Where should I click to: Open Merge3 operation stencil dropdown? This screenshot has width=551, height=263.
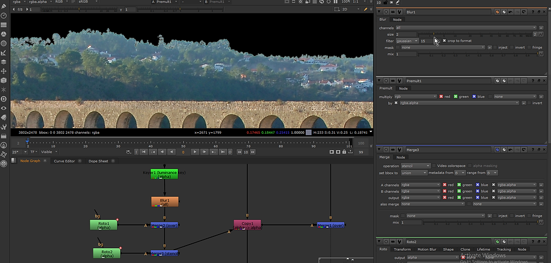pyautogui.click(x=415, y=166)
